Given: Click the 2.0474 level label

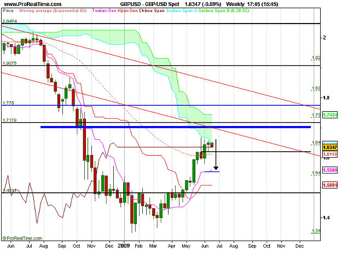Looking at the screenshot, I should pos(9,21).
